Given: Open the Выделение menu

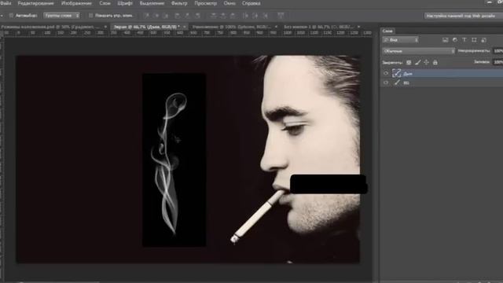Looking at the screenshot, I should [x=152, y=3].
